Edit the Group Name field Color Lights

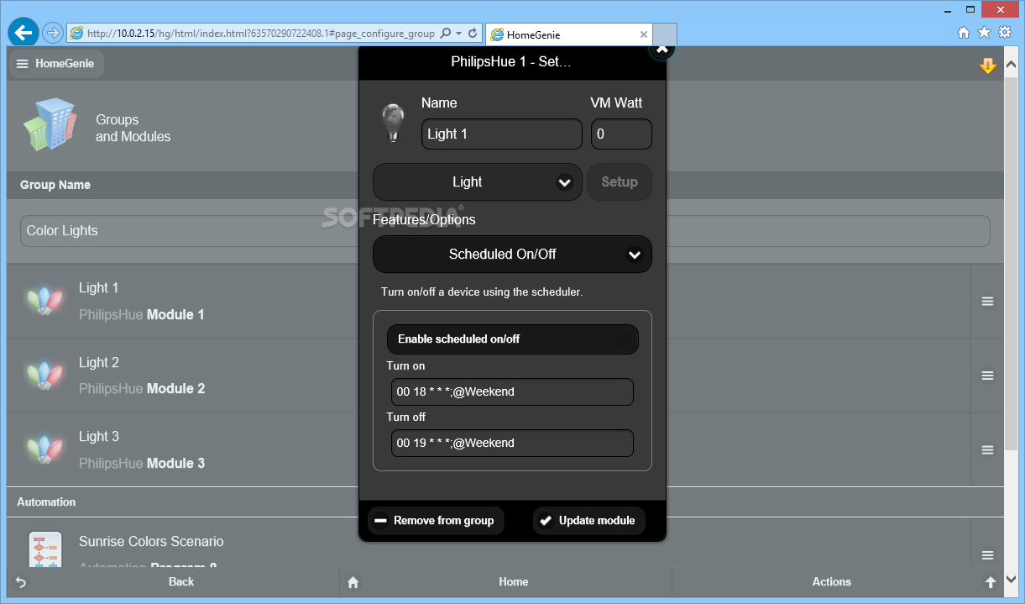click(505, 231)
